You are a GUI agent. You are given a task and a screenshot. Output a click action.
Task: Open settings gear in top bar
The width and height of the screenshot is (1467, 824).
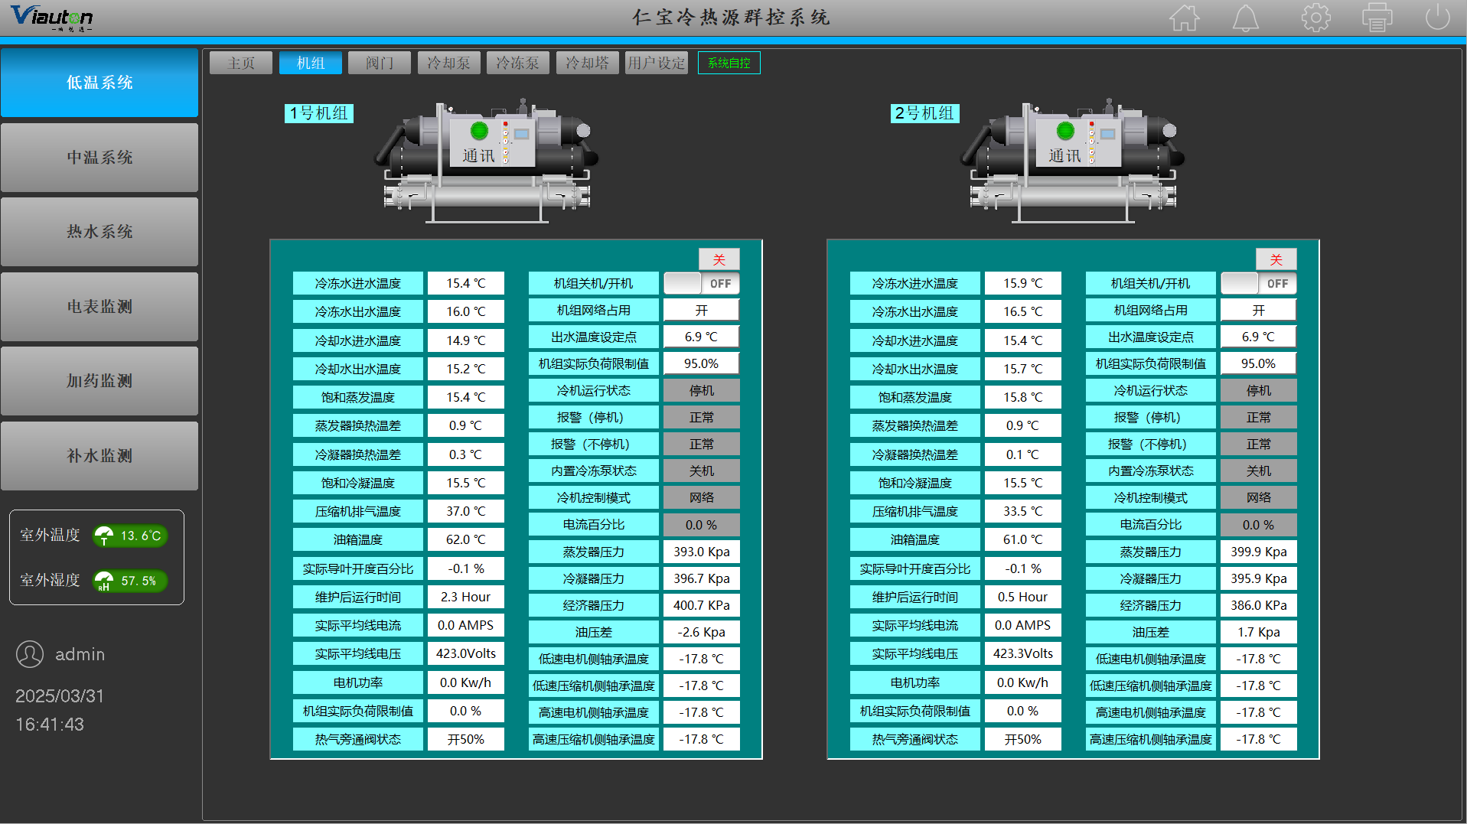click(x=1315, y=18)
